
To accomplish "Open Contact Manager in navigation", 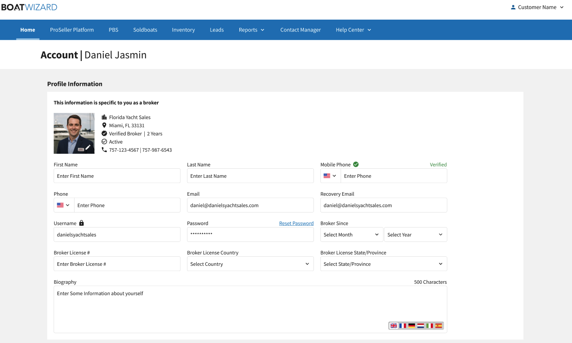I will [300, 30].
